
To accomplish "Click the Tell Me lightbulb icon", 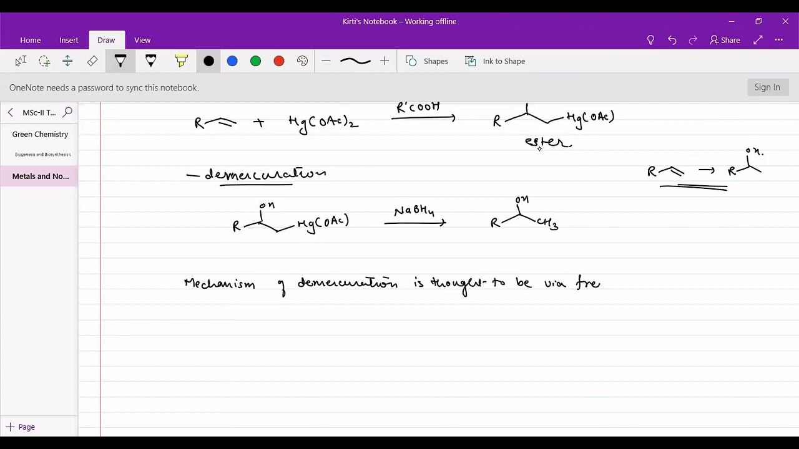I will (650, 40).
